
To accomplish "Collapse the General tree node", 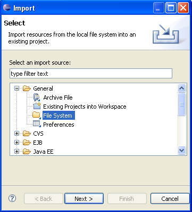I will pyautogui.click(x=16, y=89).
